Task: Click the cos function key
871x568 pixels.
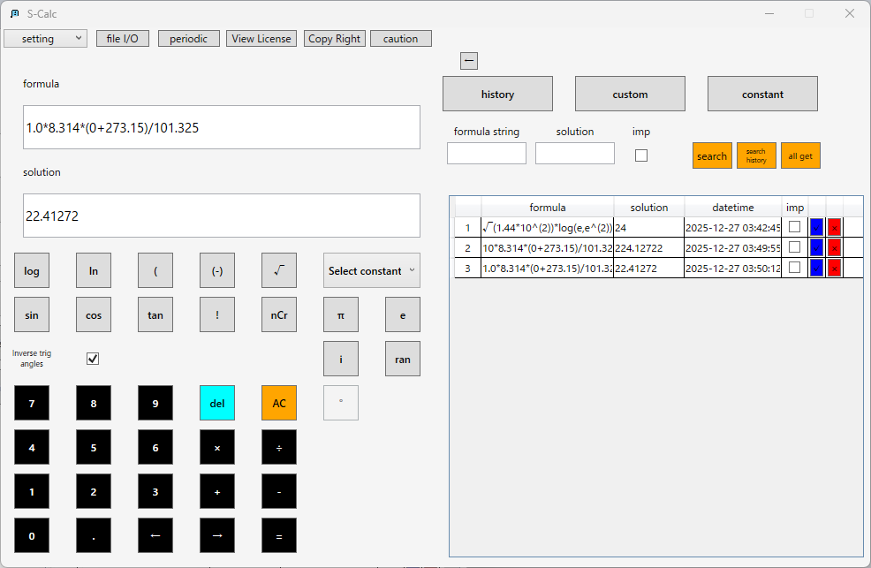Action: click(x=94, y=314)
